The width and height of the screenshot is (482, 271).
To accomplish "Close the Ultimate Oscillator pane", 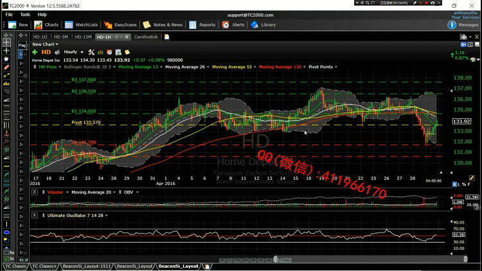I will (35, 215).
